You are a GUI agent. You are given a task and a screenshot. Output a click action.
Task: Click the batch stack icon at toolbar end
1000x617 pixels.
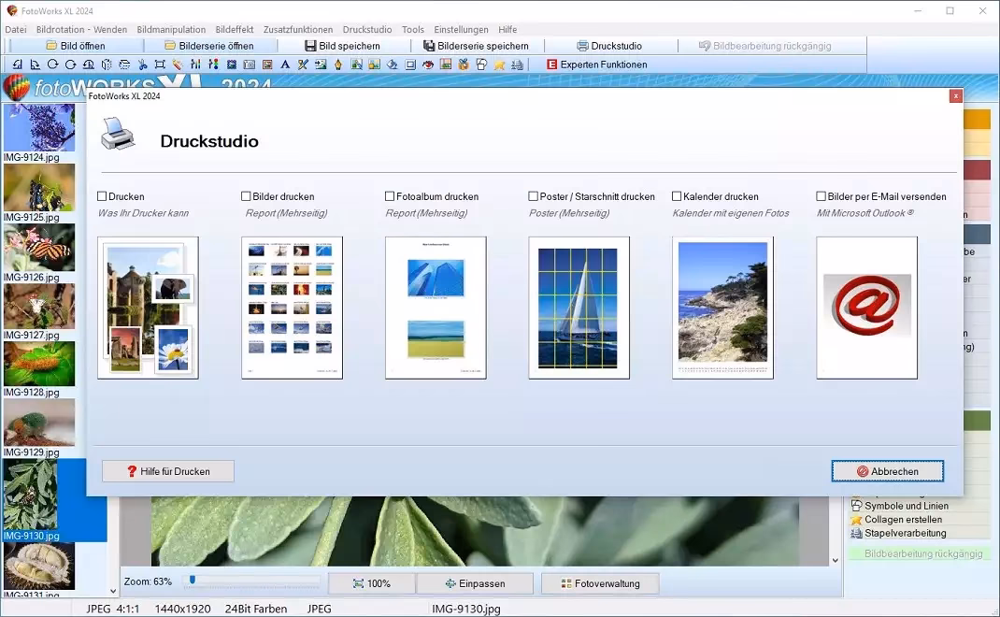(x=517, y=65)
